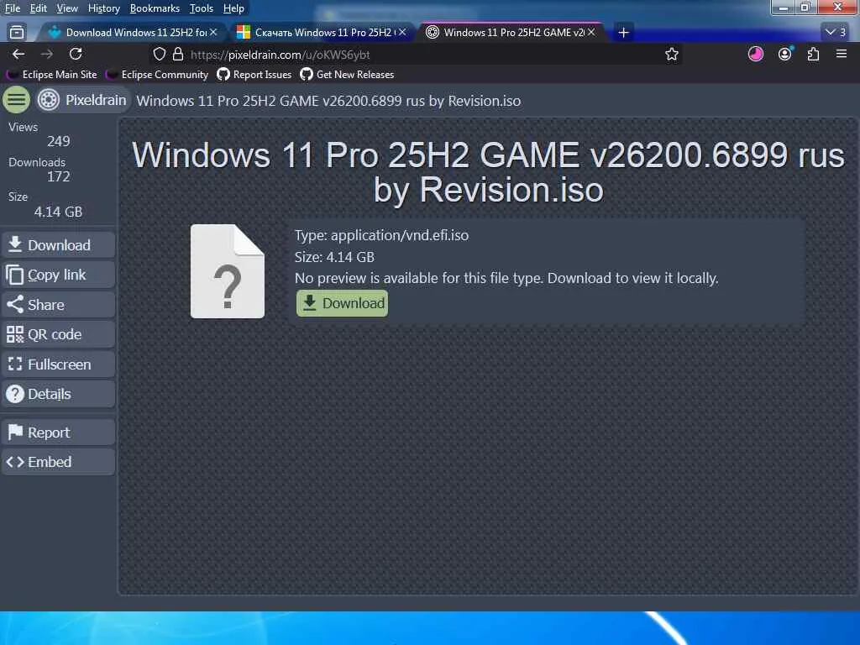Open Get New Releases bookmark

[347, 75]
